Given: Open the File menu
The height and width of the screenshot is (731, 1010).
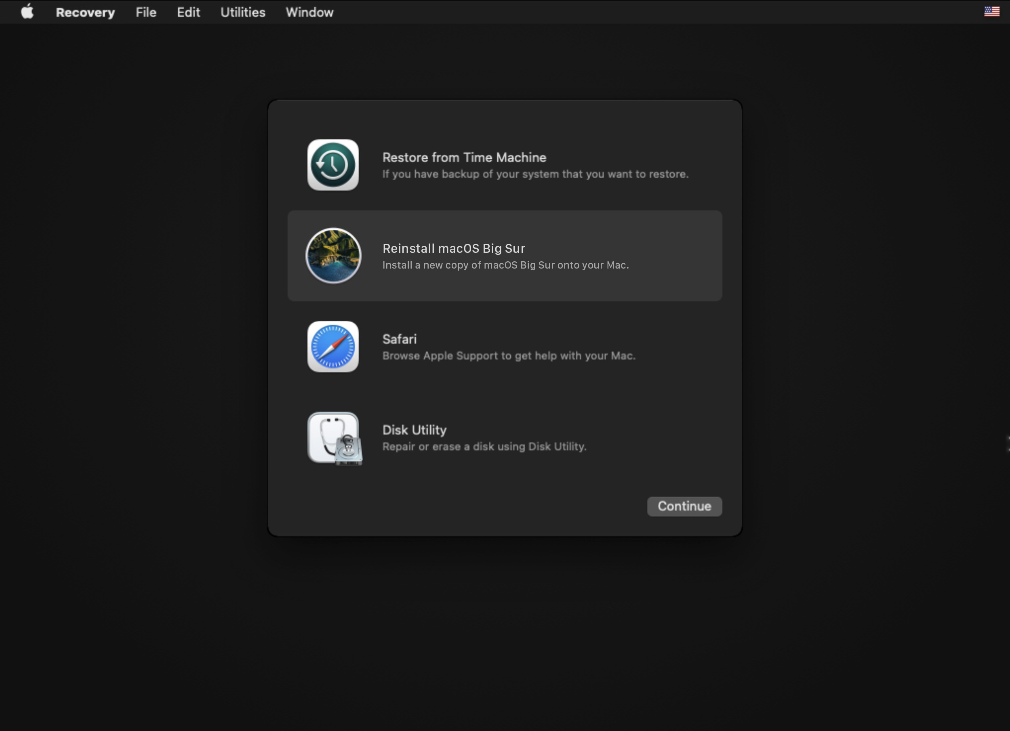Looking at the screenshot, I should [145, 13].
